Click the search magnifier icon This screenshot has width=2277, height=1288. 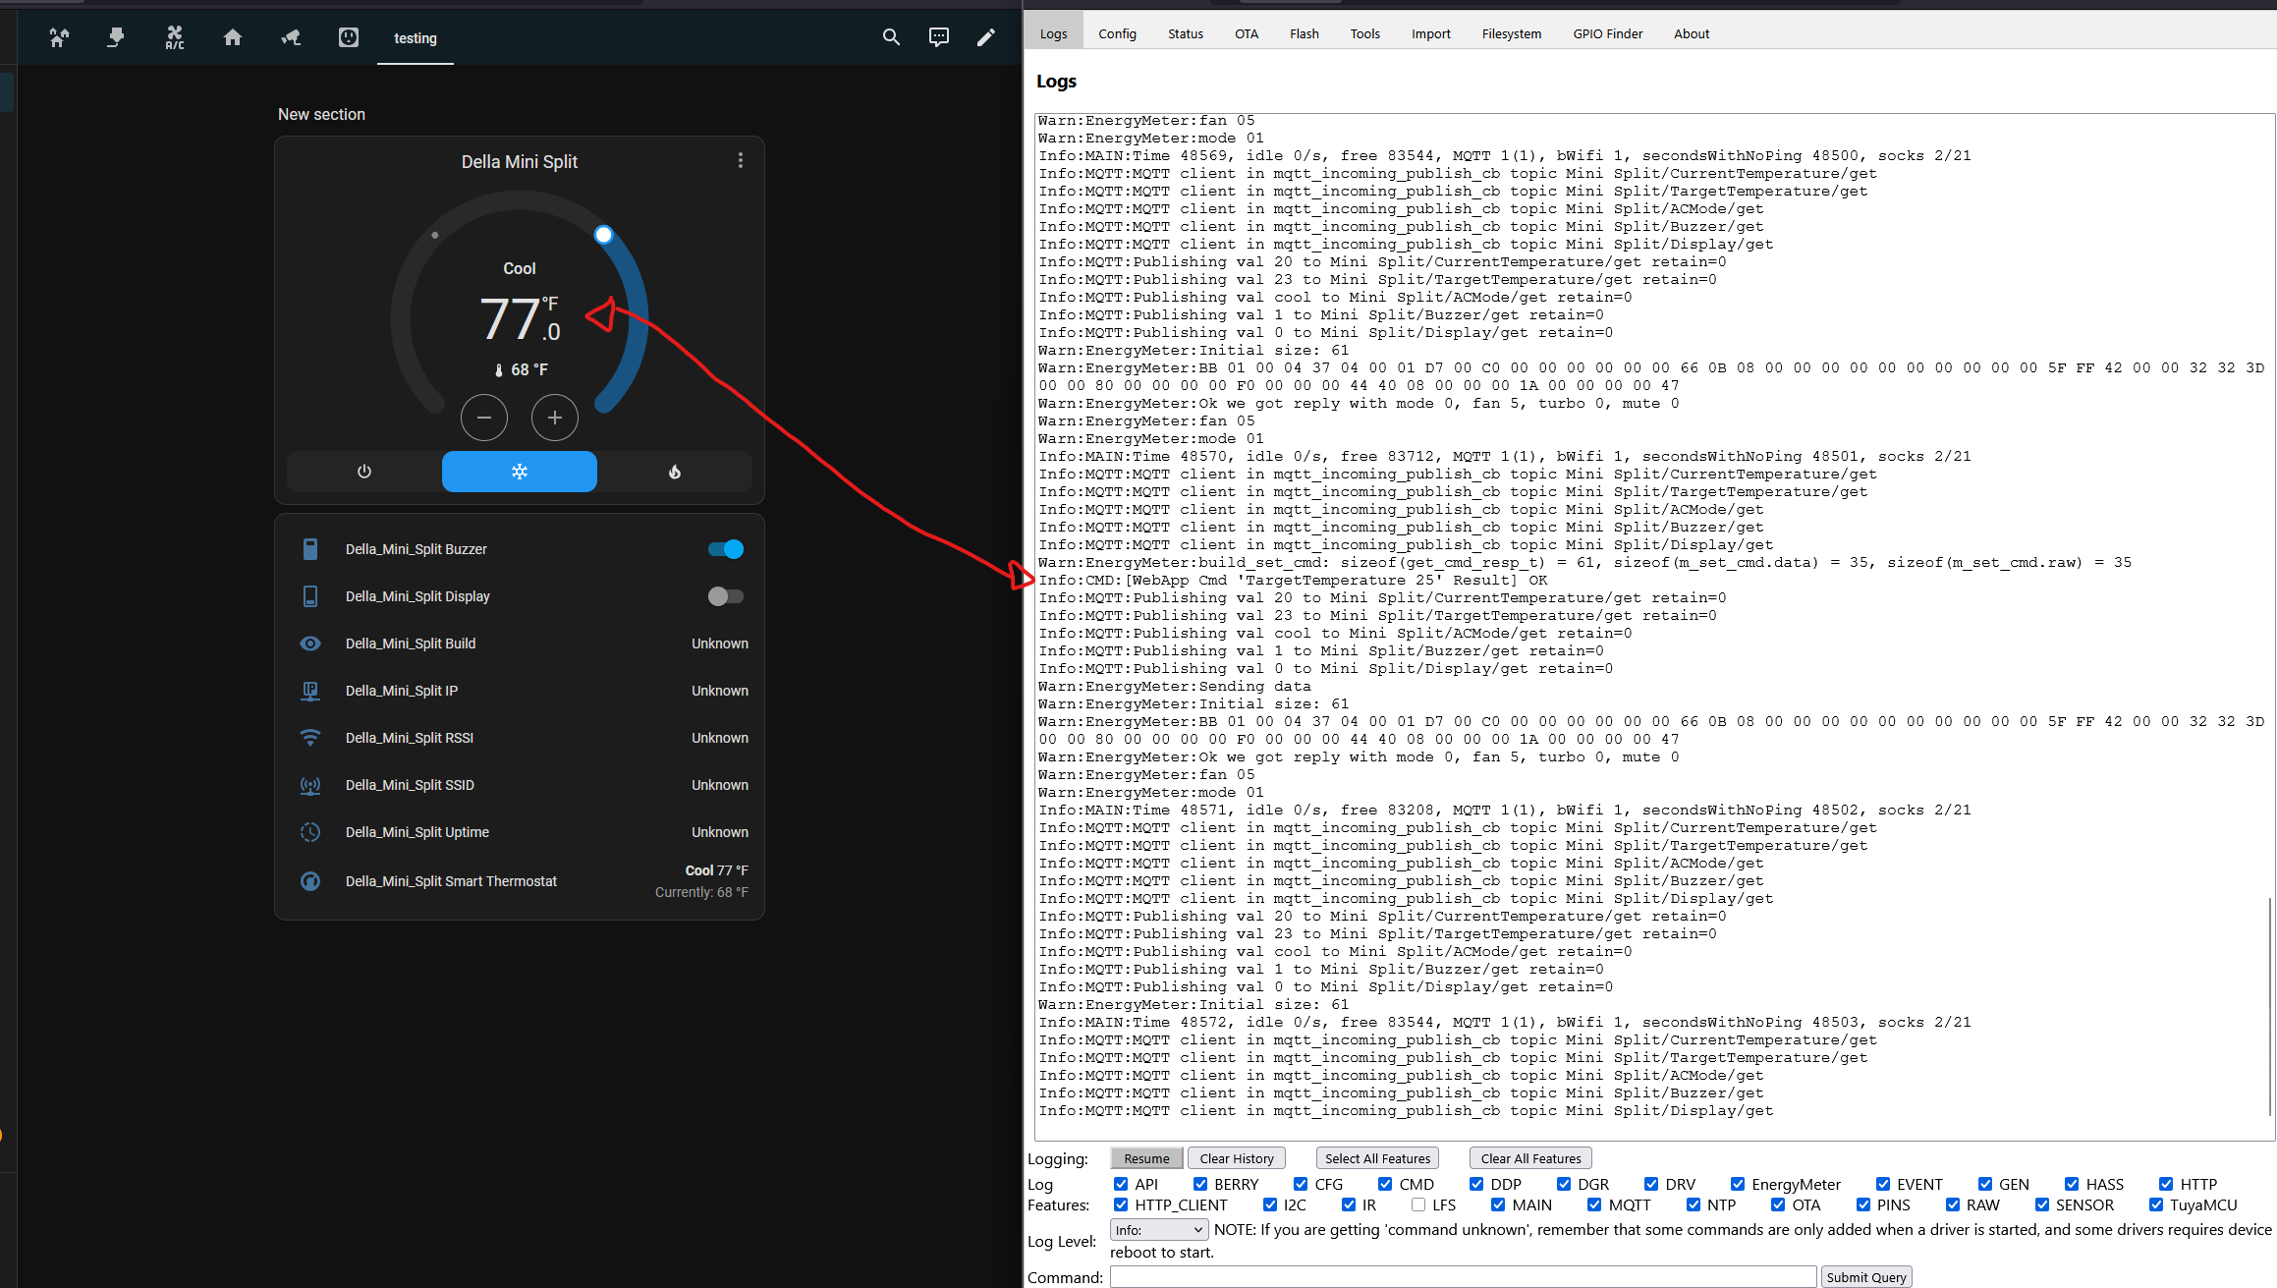[891, 37]
